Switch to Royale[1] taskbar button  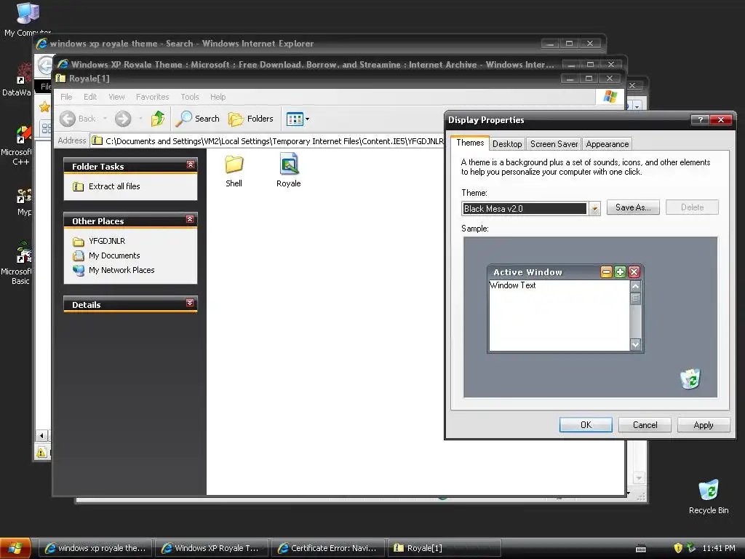445,548
